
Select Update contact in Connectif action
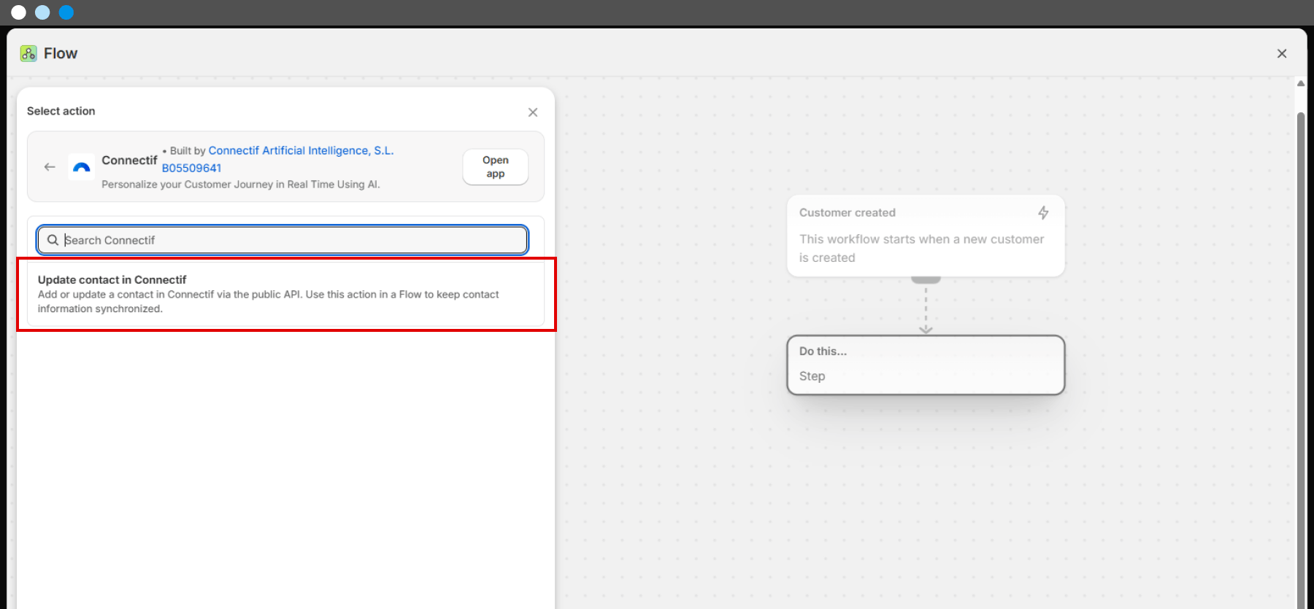[x=285, y=294]
